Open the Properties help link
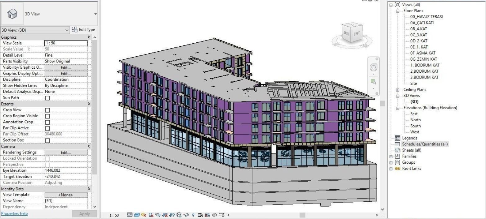This screenshot has width=486, height=219. 14,213
